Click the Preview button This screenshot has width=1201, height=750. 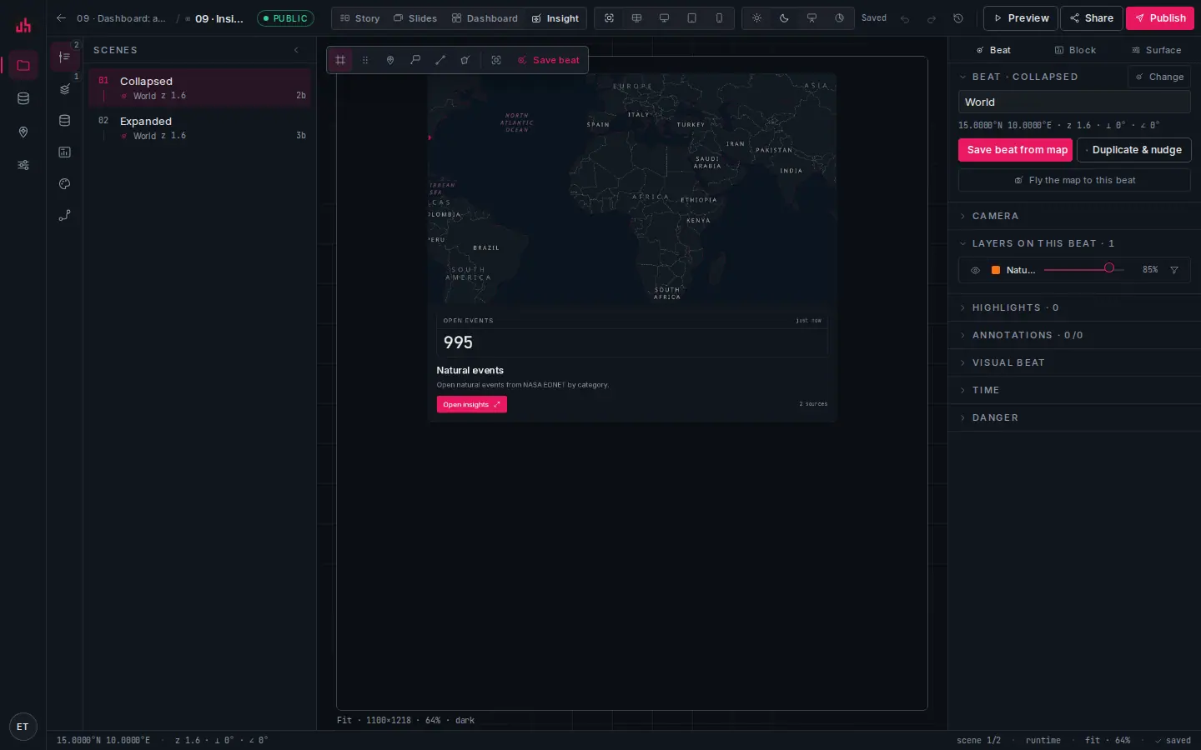pos(1021,18)
